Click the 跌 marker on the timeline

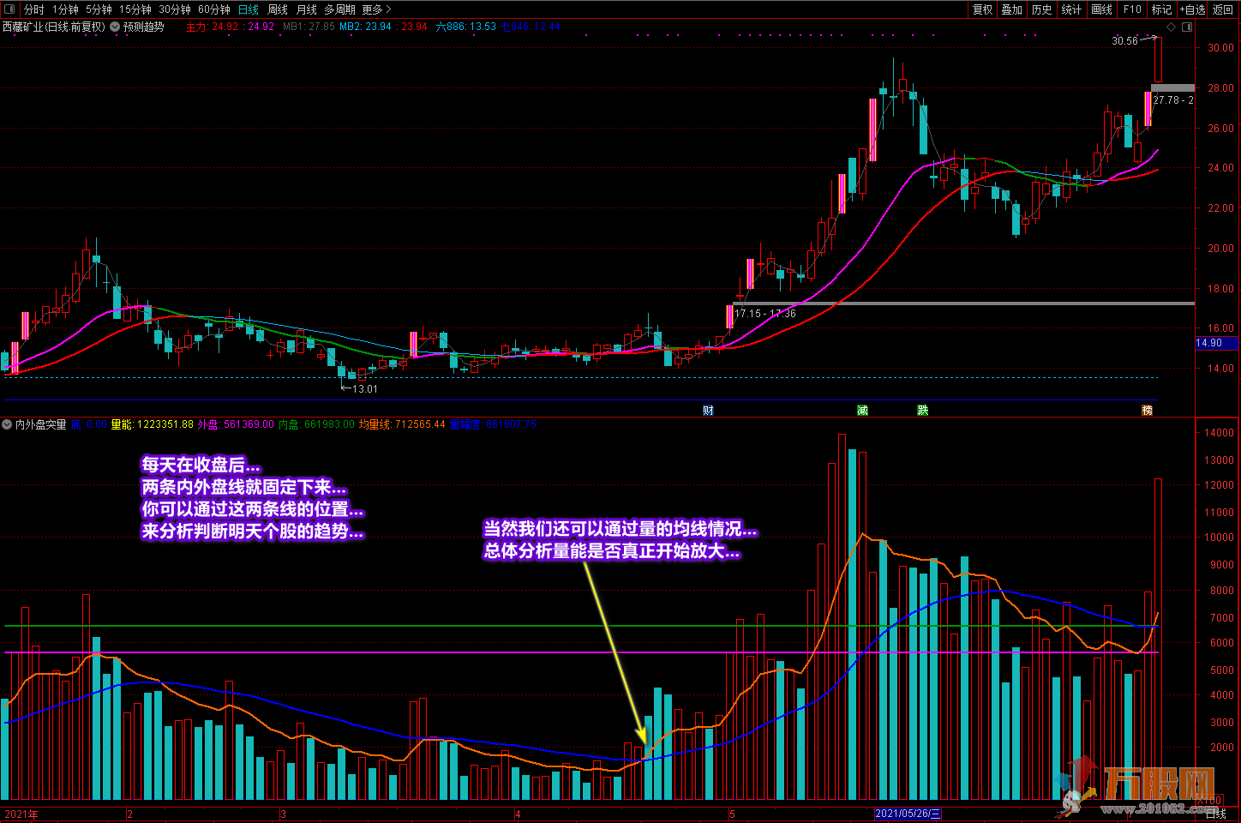tap(922, 410)
